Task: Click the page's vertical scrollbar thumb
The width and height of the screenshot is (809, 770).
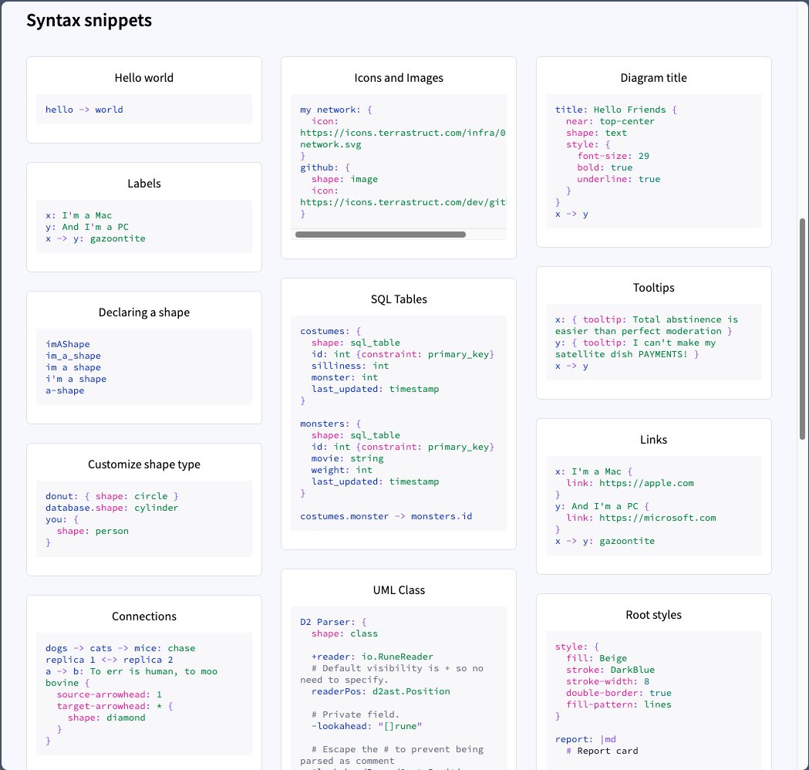Action: point(802,329)
